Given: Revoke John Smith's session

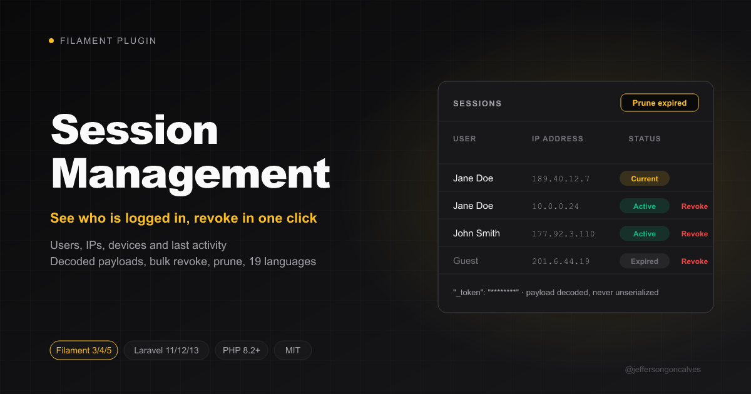Looking at the screenshot, I should [x=694, y=234].
